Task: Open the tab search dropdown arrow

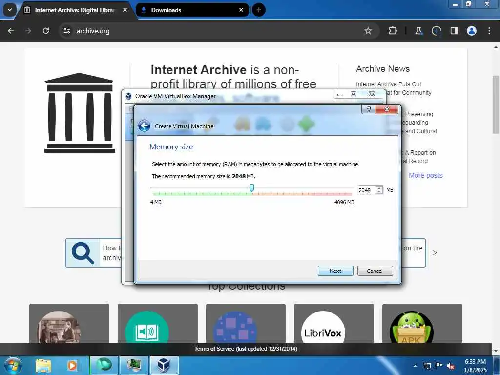Action: coord(10,10)
